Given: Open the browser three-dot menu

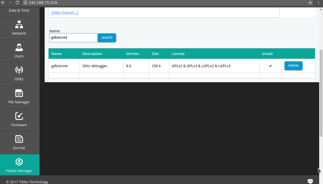Looking at the screenshot, I should (319, 3).
